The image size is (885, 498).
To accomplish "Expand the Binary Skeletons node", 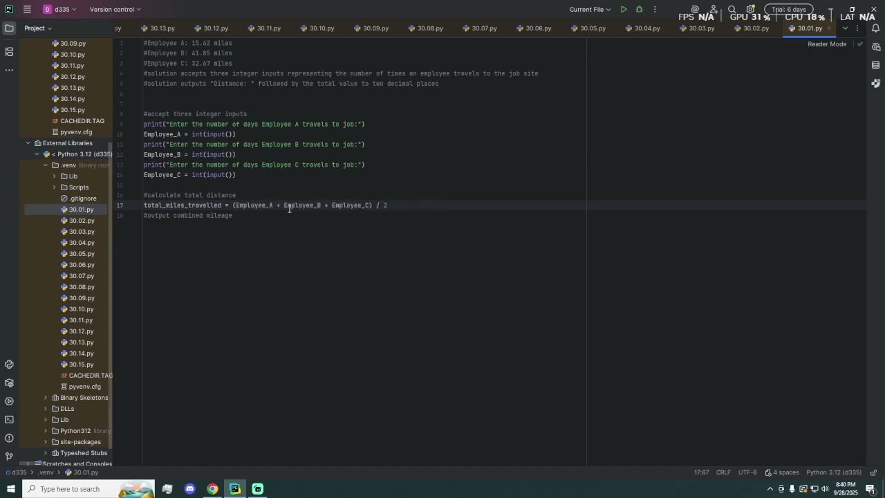I will 46,398.
